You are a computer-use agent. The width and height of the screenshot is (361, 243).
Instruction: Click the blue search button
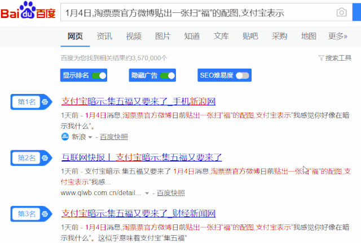pos(356,12)
